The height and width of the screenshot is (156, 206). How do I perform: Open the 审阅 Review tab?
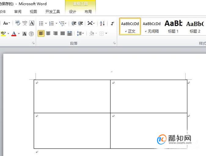(x=18, y=12)
